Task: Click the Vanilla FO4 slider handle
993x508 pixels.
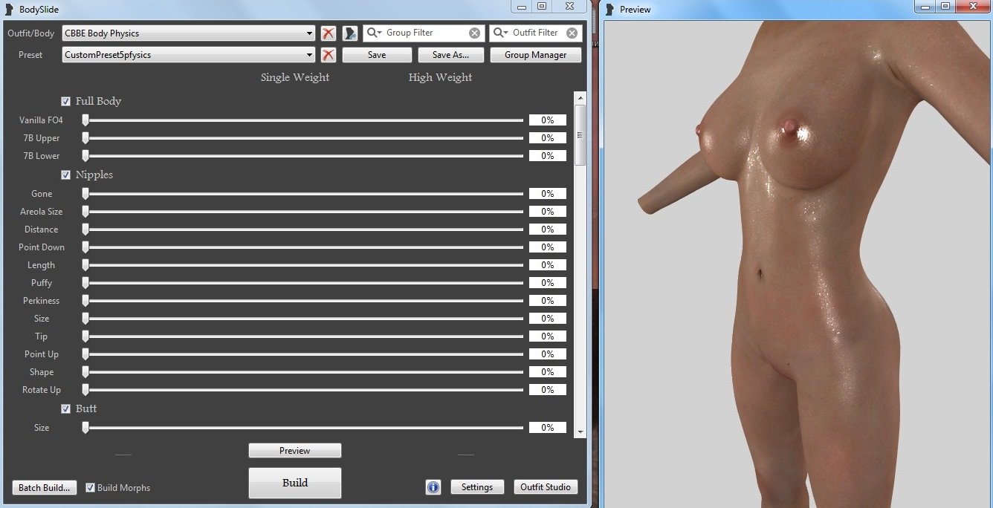Action: [x=85, y=120]
